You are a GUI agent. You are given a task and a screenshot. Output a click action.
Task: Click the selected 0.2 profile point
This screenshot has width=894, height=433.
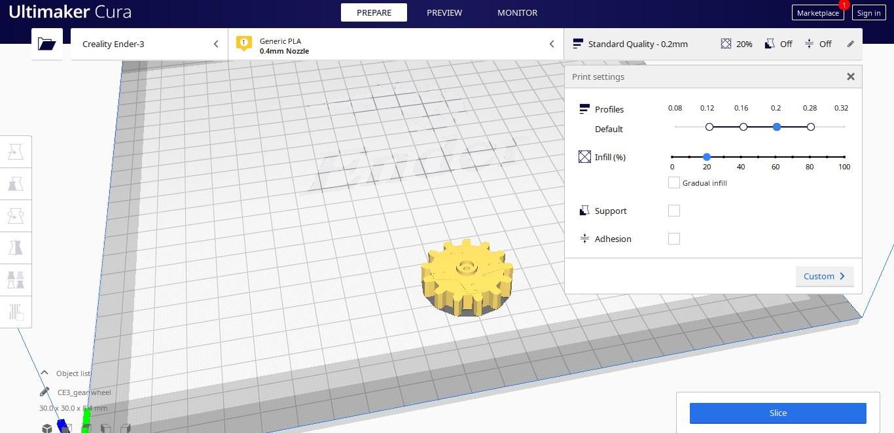click(776, 127)
